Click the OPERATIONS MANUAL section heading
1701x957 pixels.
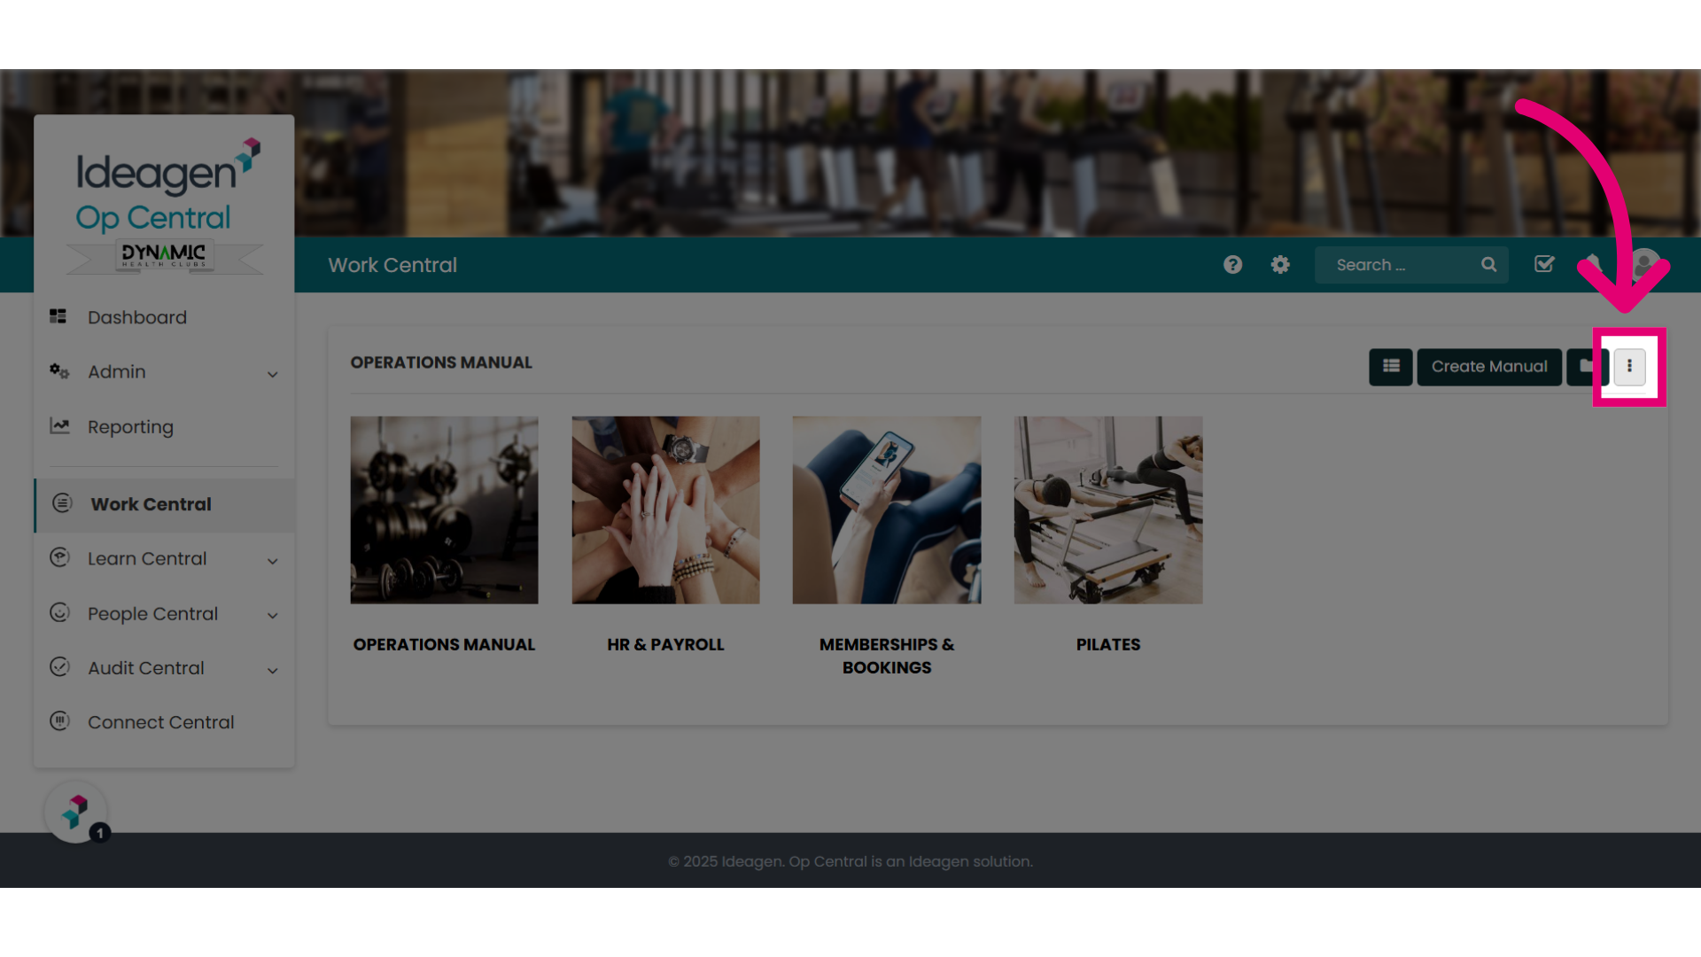click(x=441, y=362)
